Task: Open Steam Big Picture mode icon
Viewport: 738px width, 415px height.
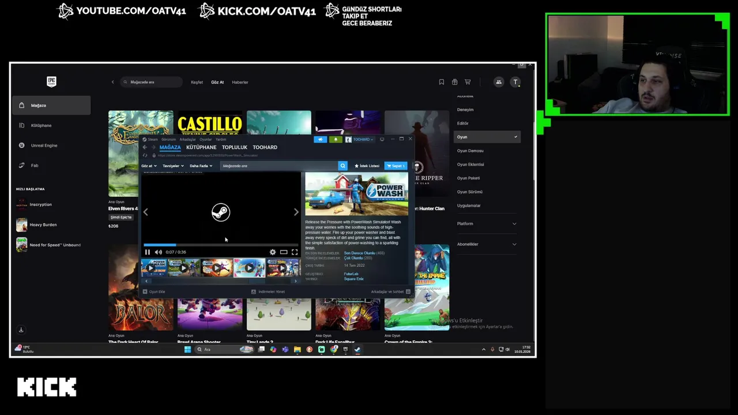Action: 382,139
